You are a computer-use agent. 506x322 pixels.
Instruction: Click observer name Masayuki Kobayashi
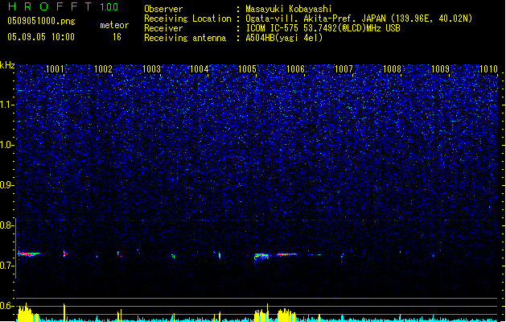point(289,9)
